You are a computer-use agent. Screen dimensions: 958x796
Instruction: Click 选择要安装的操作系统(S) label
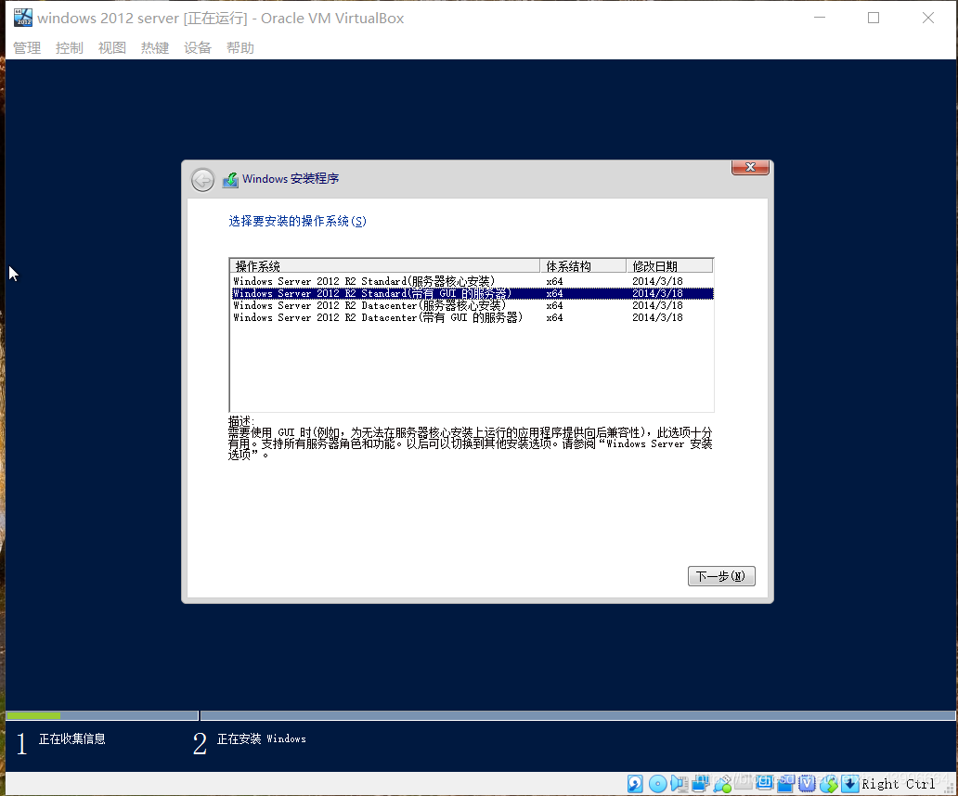click(298, 221)
